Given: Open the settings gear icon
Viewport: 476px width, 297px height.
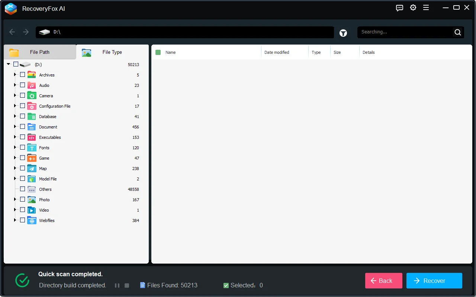Looking at the screenshot, I should [413, 8].
